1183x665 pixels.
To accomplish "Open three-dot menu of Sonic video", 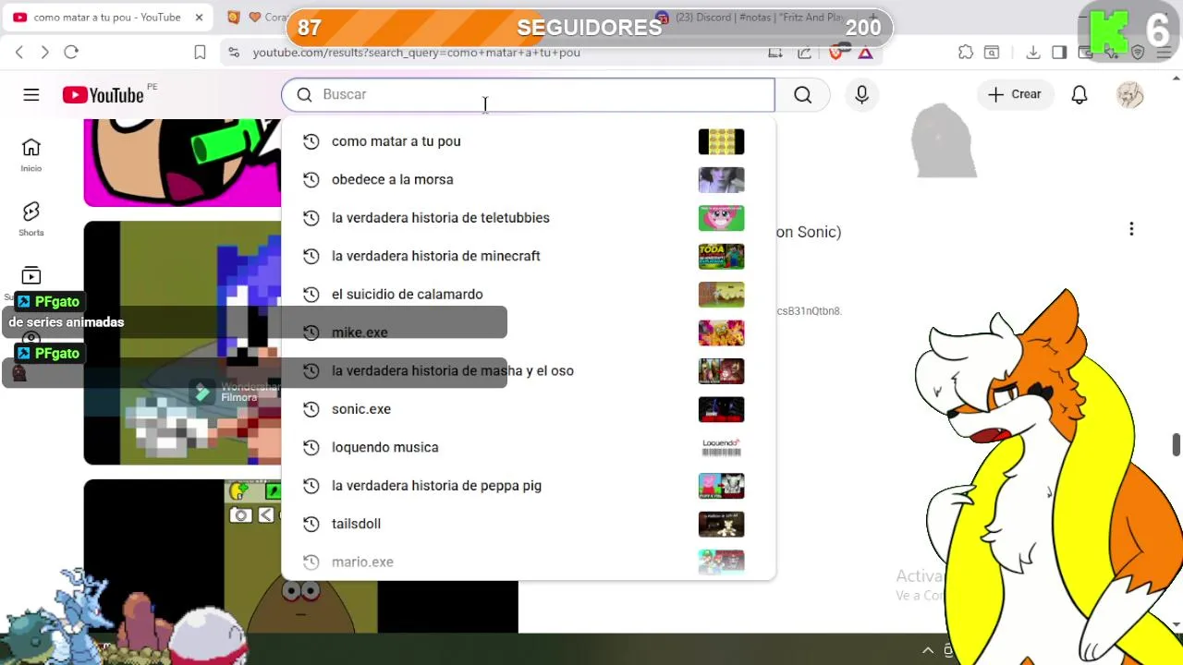I will (1131, 229).
